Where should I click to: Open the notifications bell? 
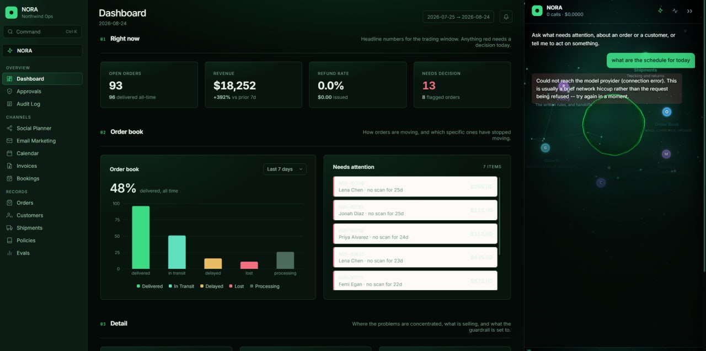tap(506, 17)
